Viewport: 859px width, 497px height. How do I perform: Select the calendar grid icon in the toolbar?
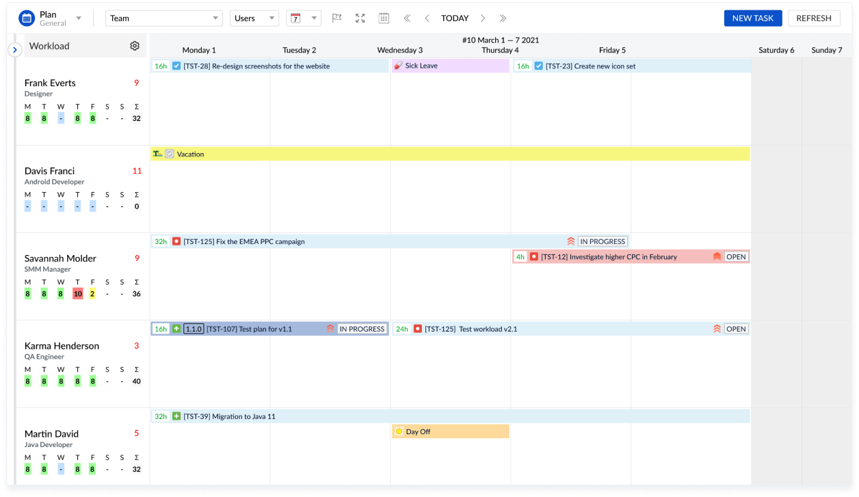[x=384, y=18]
